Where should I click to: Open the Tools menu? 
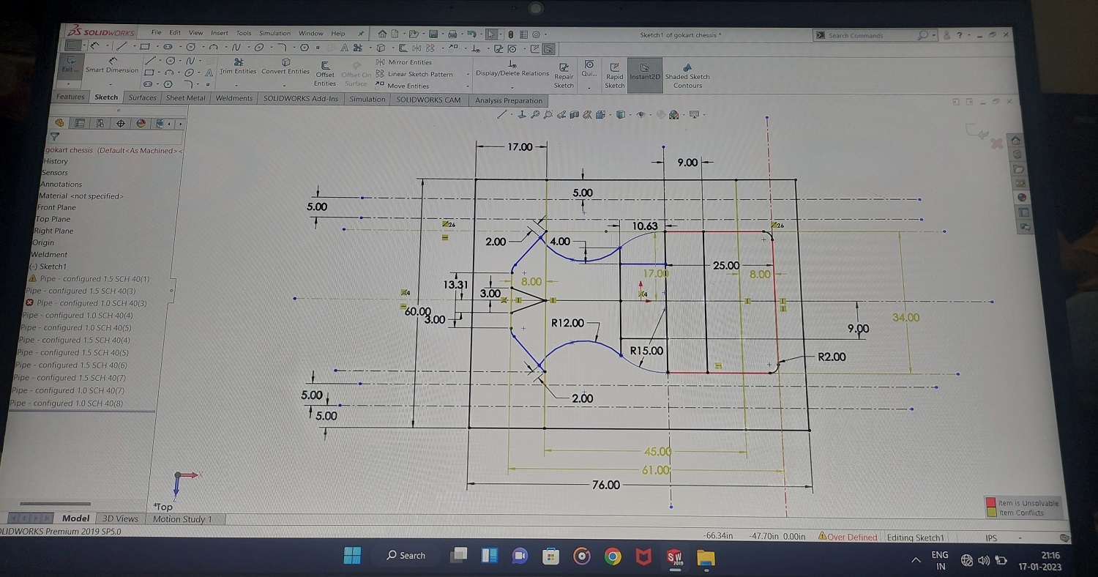pos(244,33)
